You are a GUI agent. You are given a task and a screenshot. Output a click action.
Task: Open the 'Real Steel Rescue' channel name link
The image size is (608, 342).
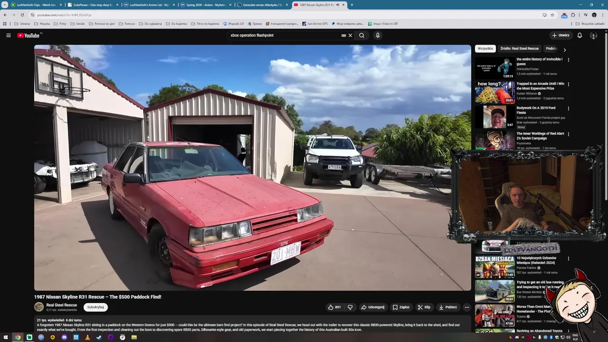(x=61, y=305)
